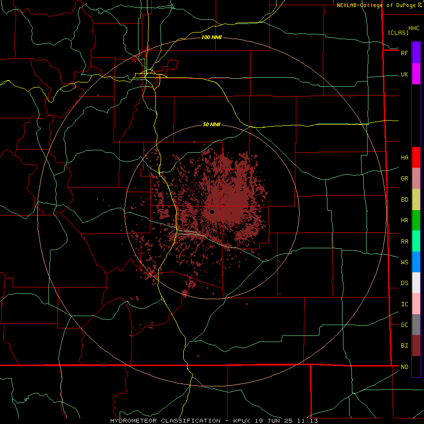Click the 100 NMI range ring label
Screen dimensions: 424x424
click(212, 37)
